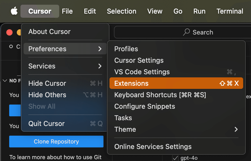This screenshot has width=251, height=161.
Task: Click the Search field in title bar
Action: (183, 32)
